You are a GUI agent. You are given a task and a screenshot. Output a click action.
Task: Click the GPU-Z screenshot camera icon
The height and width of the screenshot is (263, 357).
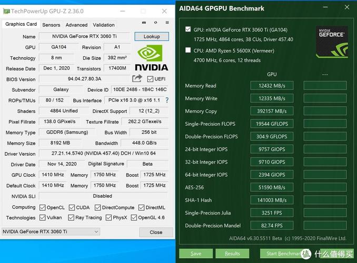pyautogui.click(x=144, y=23)
